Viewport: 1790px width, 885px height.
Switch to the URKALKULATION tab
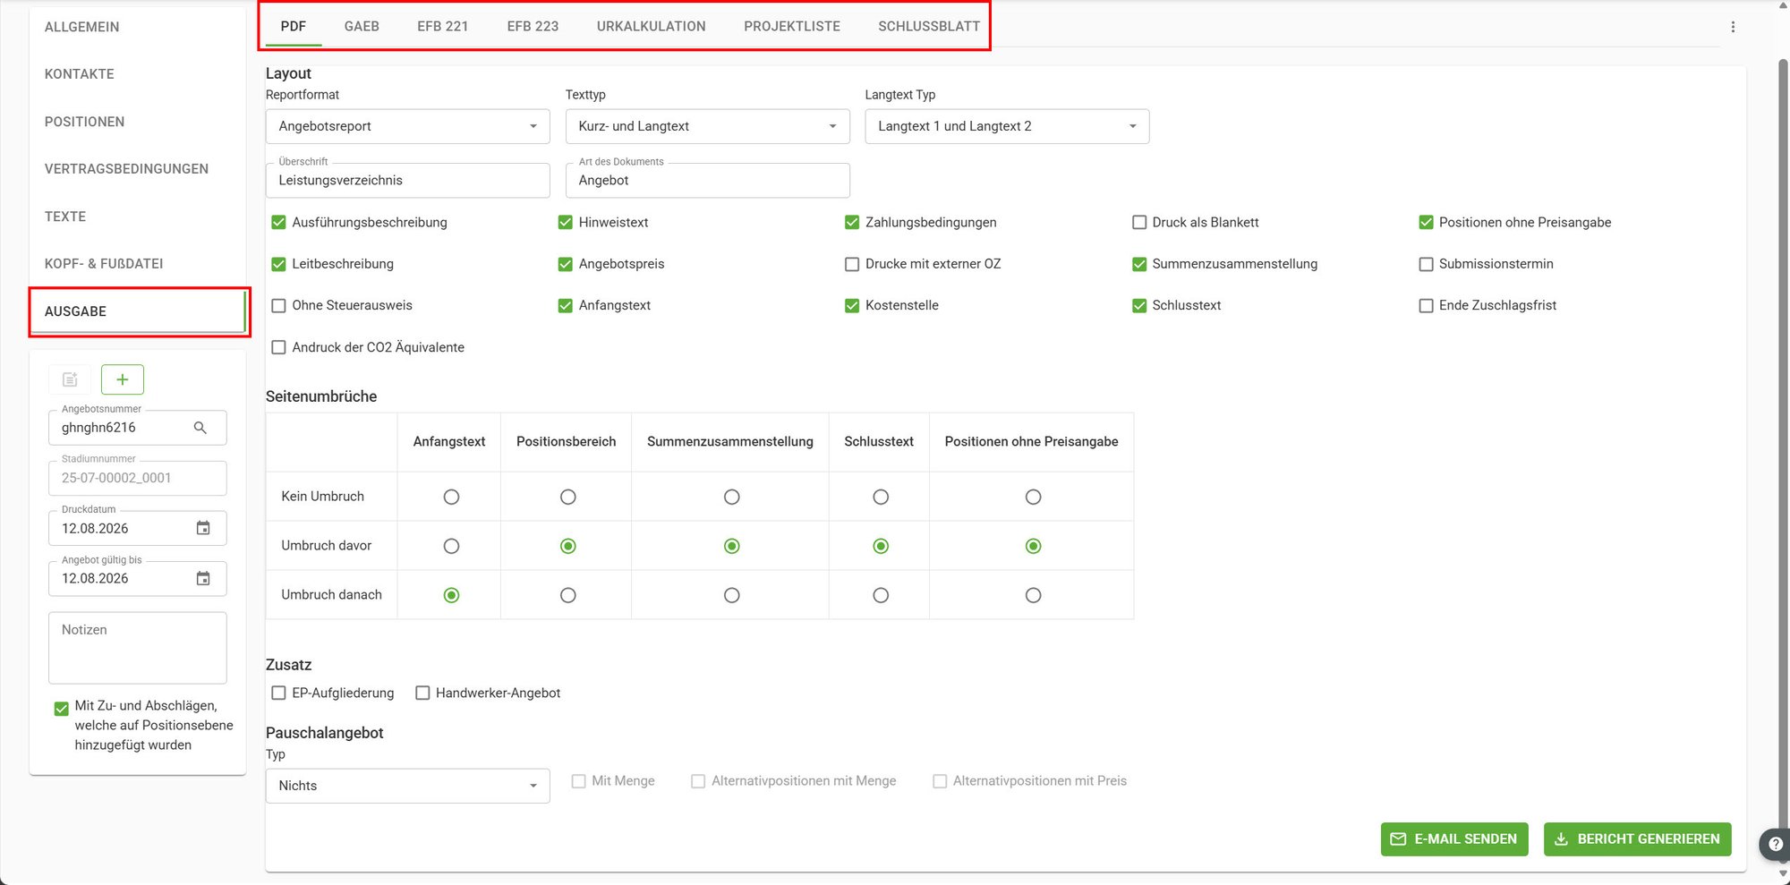click(652, 27)
